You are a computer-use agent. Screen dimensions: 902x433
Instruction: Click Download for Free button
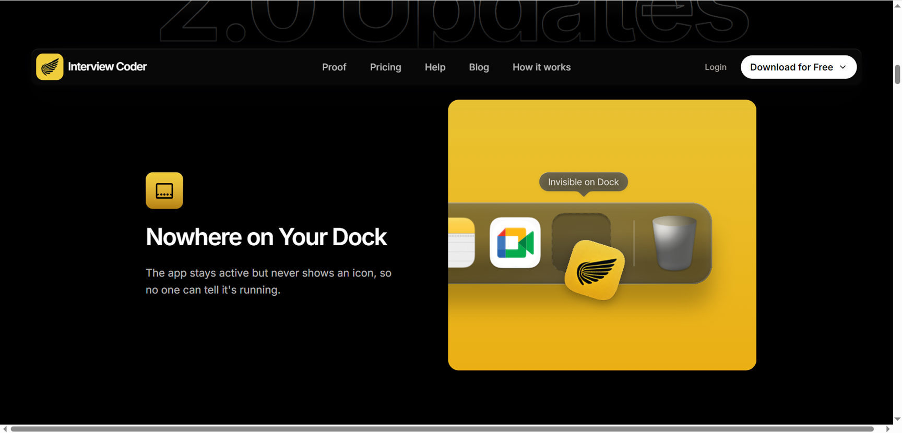pyautogui.click(x=799, y=67)
